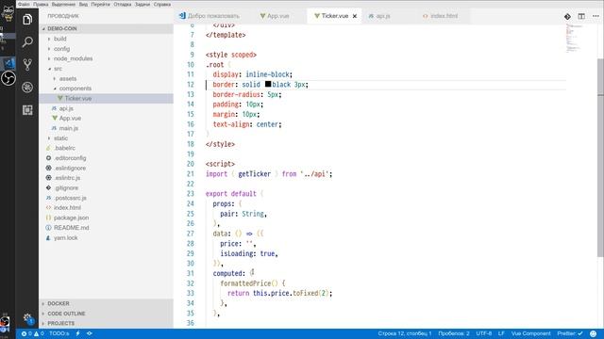This screenshot has width=604, height=339.
Task: Expand the build folder
Action: tap(106, 39)
